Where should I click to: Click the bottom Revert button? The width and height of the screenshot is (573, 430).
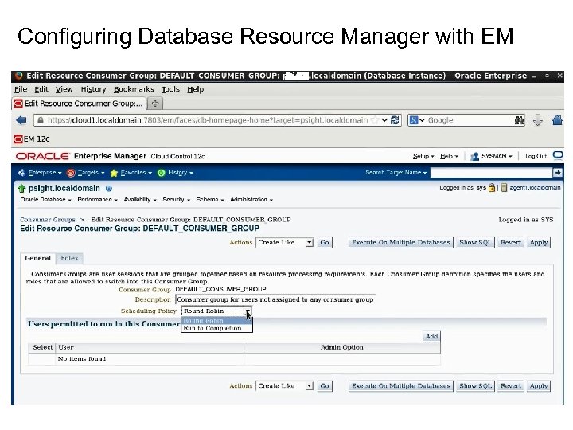510,385
